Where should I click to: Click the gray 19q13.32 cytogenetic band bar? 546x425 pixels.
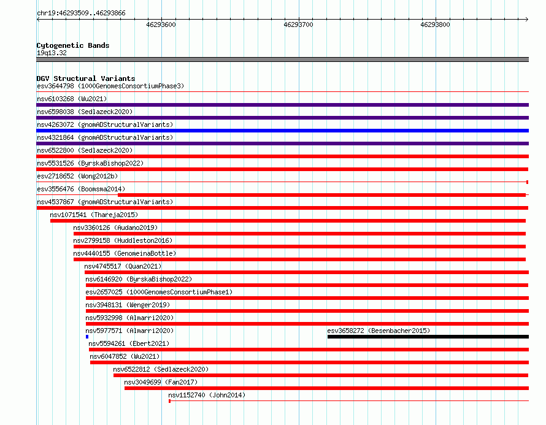[x=282, y=59]
